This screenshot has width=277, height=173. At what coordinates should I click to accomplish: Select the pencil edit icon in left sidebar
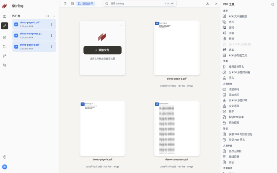[5, 26]
